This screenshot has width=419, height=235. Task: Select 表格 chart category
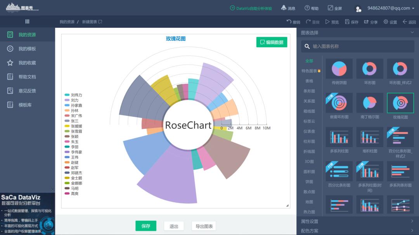pos(309,81)
